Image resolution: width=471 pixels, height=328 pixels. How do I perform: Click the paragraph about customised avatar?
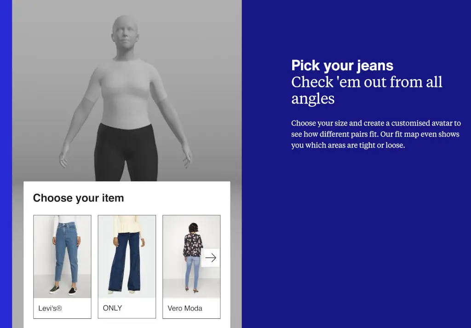click(x=376, y=134)
